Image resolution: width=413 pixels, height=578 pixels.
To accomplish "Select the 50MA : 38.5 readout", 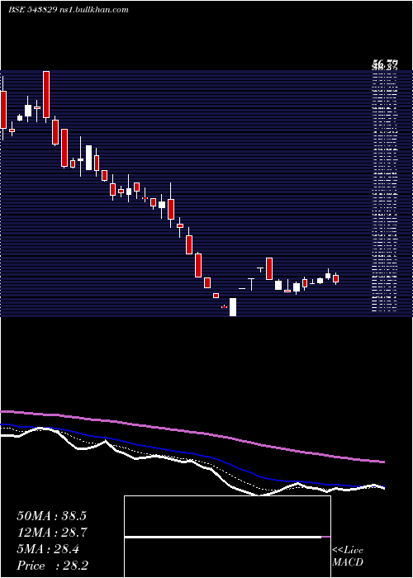I will (x=51, y=516).
